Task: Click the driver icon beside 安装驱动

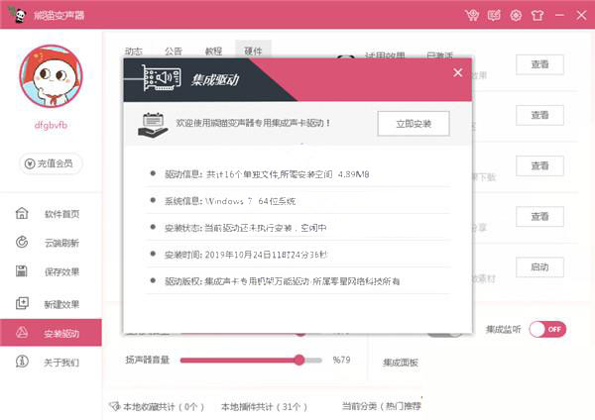Action: click(22, 333)
